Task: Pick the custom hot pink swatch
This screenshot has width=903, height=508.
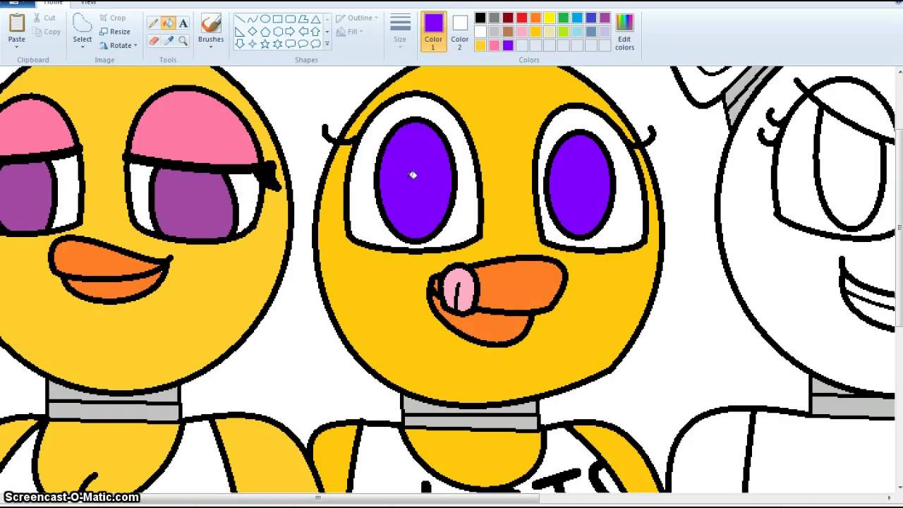Action: point(495,45)
